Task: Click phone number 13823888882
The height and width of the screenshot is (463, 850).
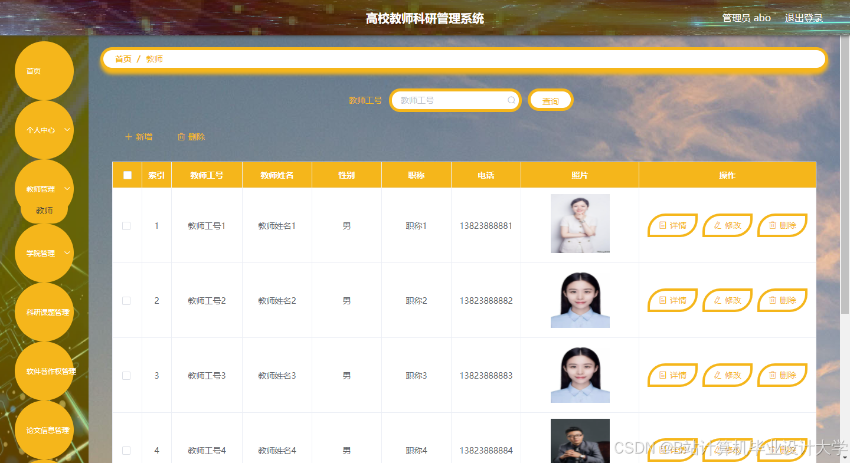Action: [486, 301]
